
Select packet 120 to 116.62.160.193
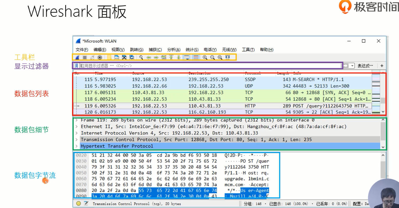(223, 112)
